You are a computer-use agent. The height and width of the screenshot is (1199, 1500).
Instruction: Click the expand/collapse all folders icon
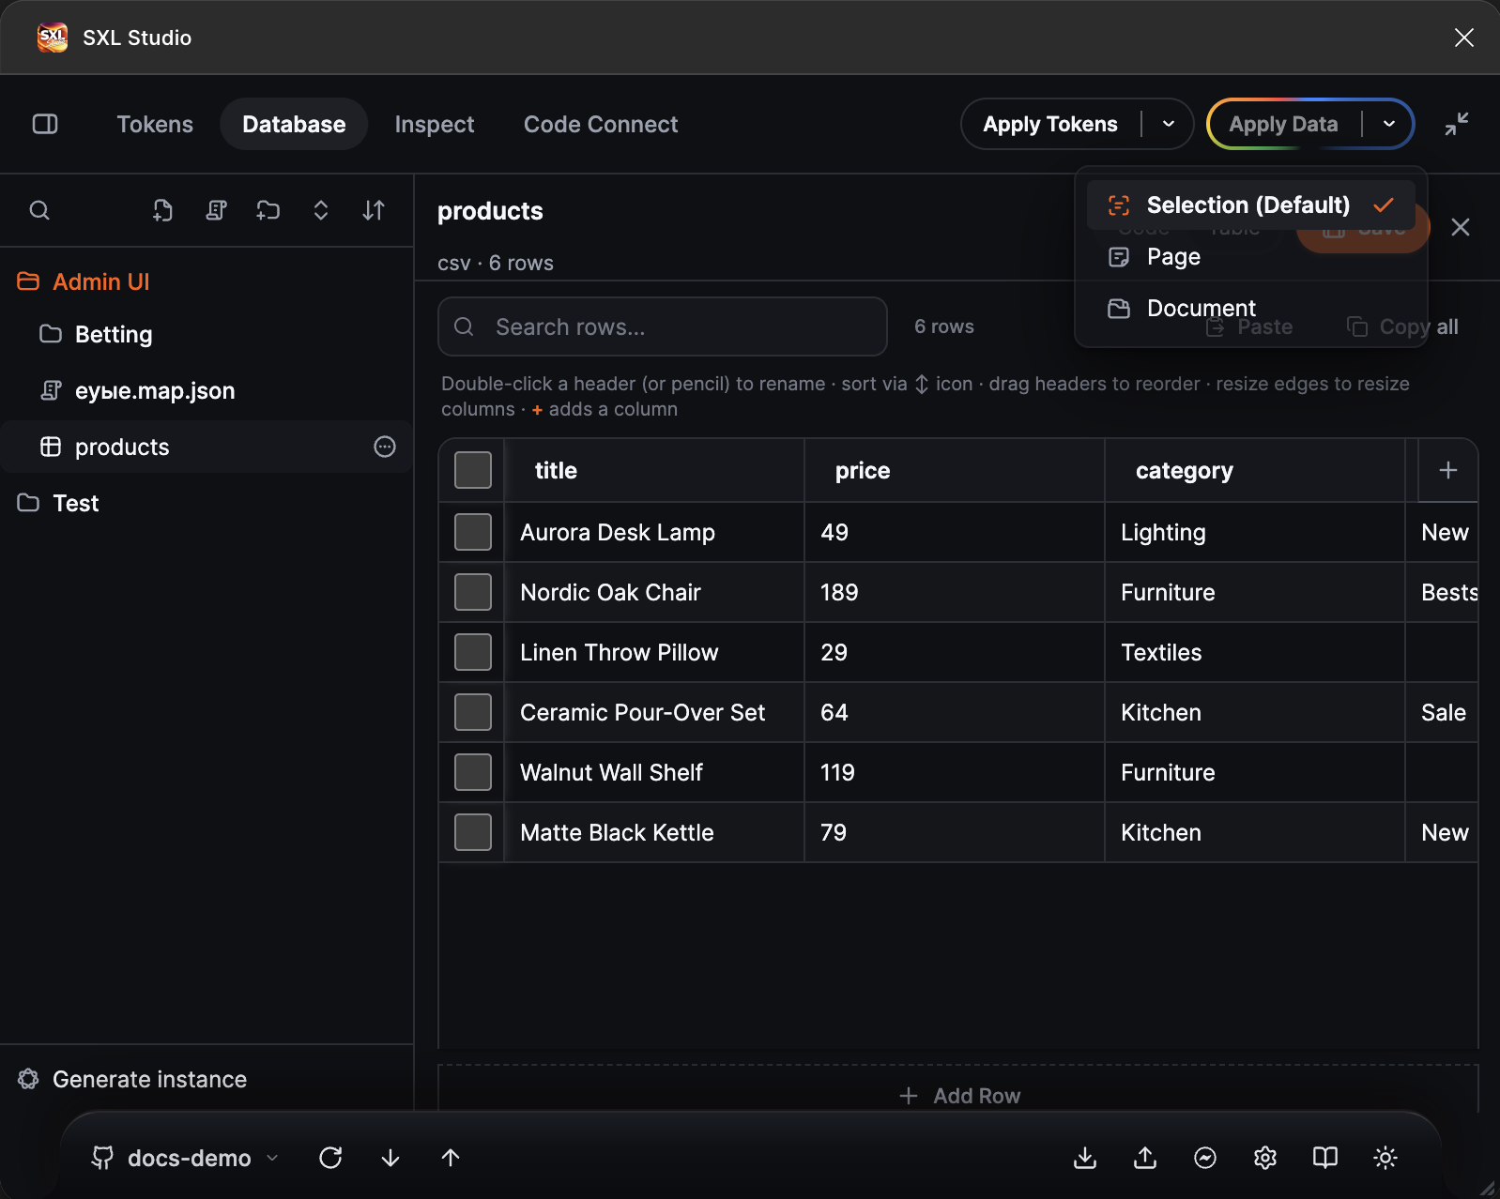(x=321, y=210)
